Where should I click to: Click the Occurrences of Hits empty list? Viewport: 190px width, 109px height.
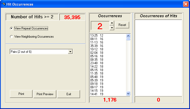point(158,57)
